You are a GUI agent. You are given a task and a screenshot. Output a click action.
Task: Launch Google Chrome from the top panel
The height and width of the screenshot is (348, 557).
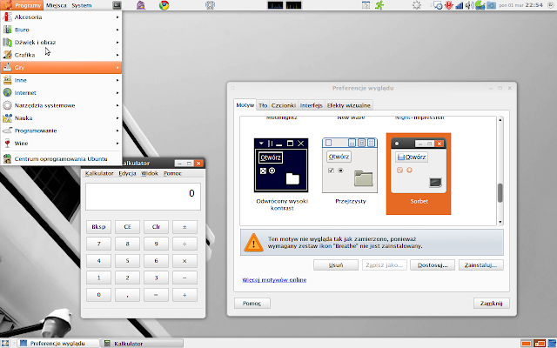[164, 5]
